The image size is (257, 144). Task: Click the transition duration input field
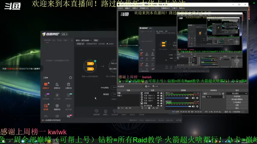(x=214, y=97)
